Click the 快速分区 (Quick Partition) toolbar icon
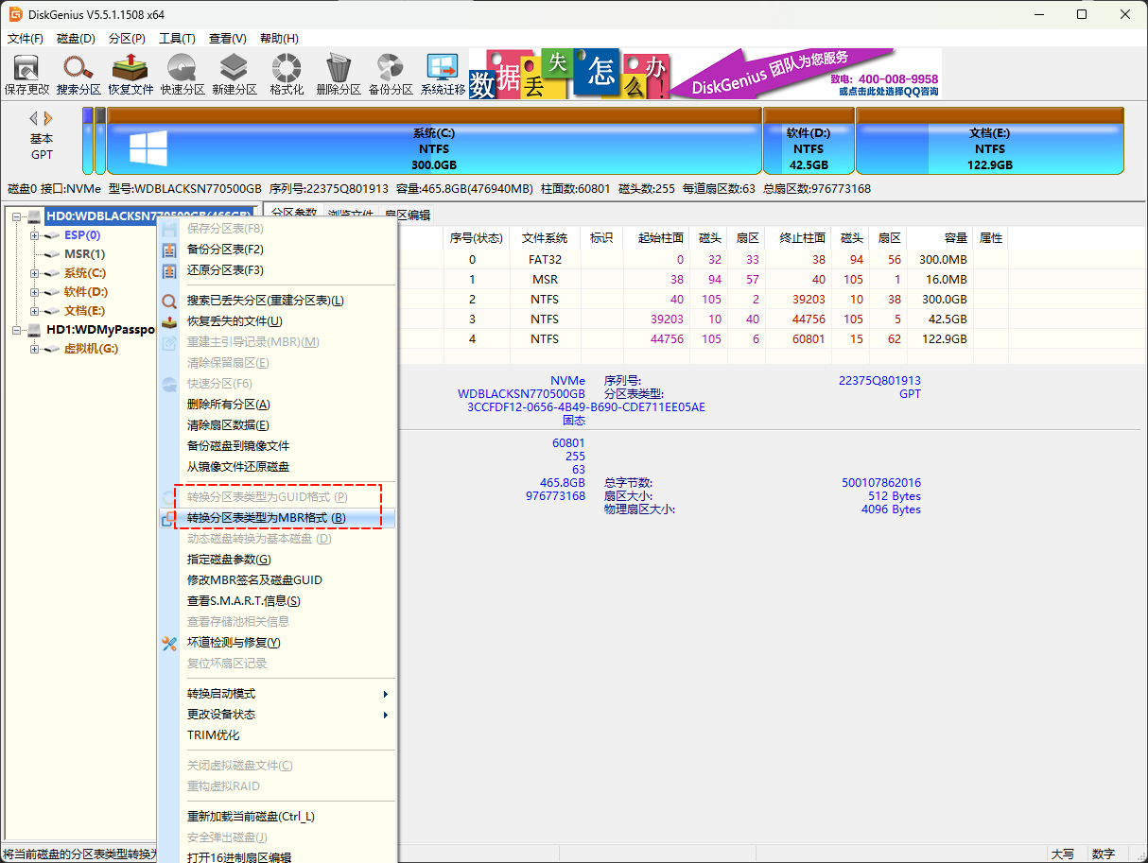Image resolution: width=1148 pixels, height=863 pixels. tap(183, 74)
